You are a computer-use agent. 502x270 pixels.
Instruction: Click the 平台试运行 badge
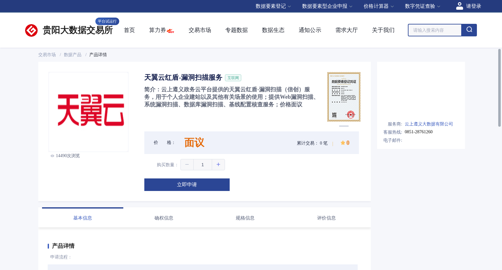click(107, 21)
